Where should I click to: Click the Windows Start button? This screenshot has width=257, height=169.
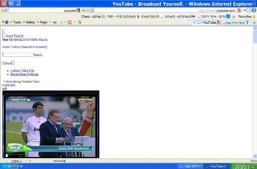click(x=243, y=166)
